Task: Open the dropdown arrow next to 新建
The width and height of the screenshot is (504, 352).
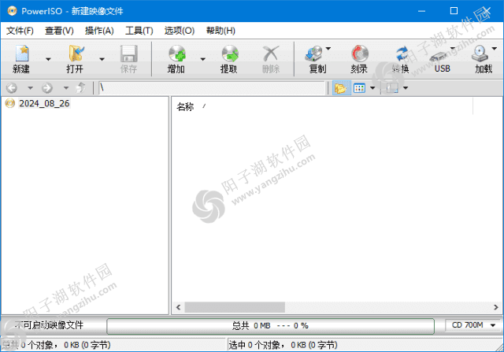Action: (48, 59)
